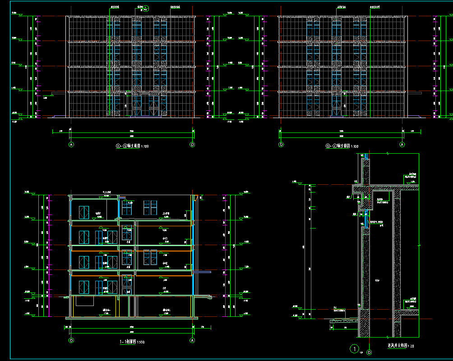Click the white rectangle in the section basement

pos(84,302)
